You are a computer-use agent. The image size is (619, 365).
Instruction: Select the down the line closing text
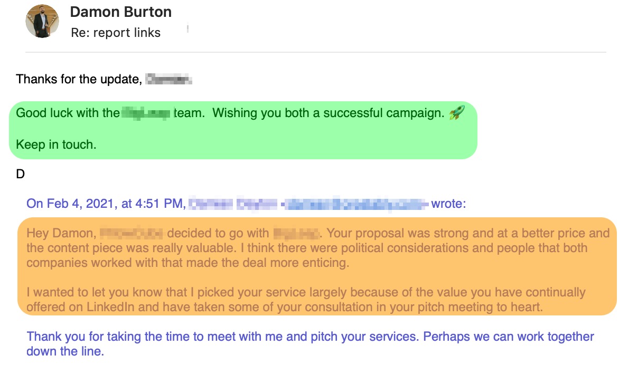point(65,351)
